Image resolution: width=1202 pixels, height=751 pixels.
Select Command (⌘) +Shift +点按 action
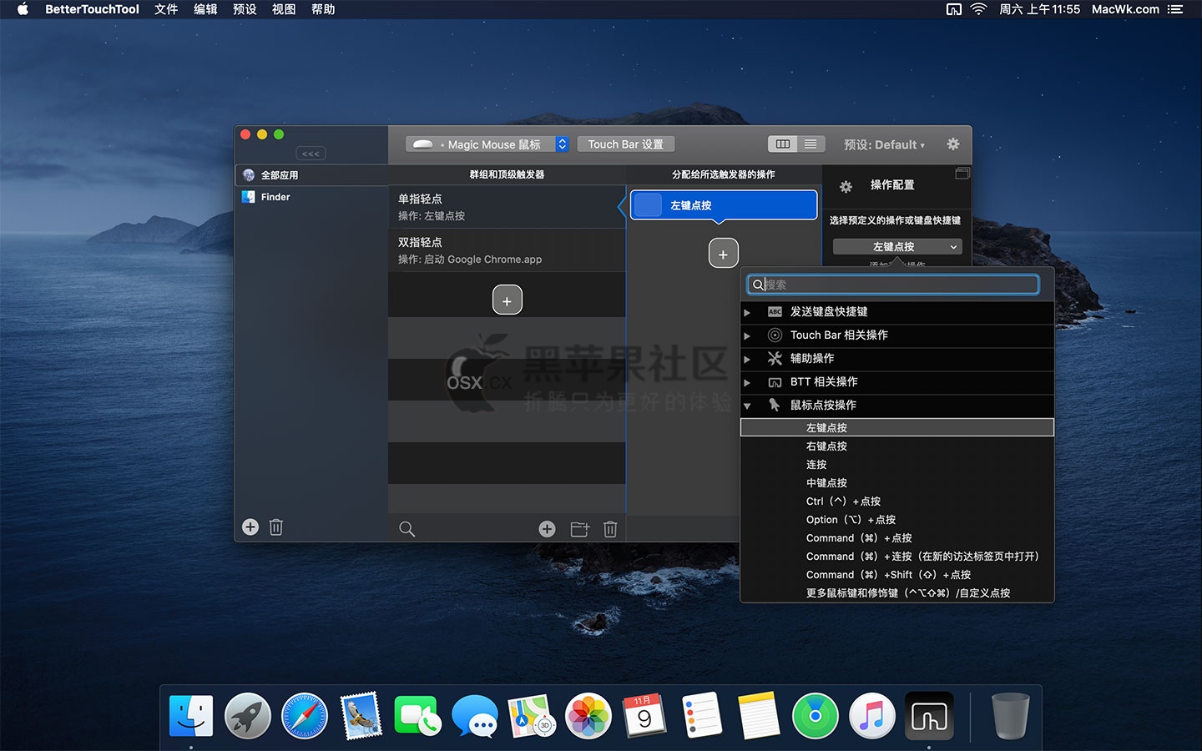897,574
